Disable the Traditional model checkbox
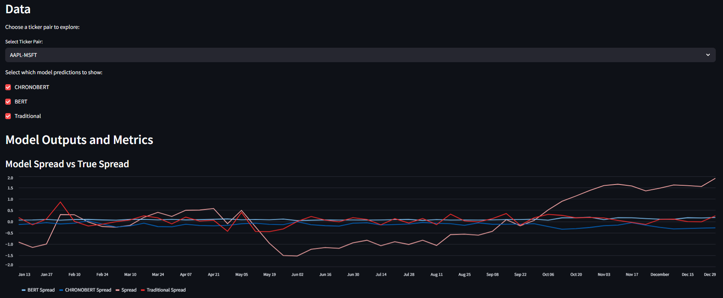Screen dimensions: 723x298 pos(8,116)
